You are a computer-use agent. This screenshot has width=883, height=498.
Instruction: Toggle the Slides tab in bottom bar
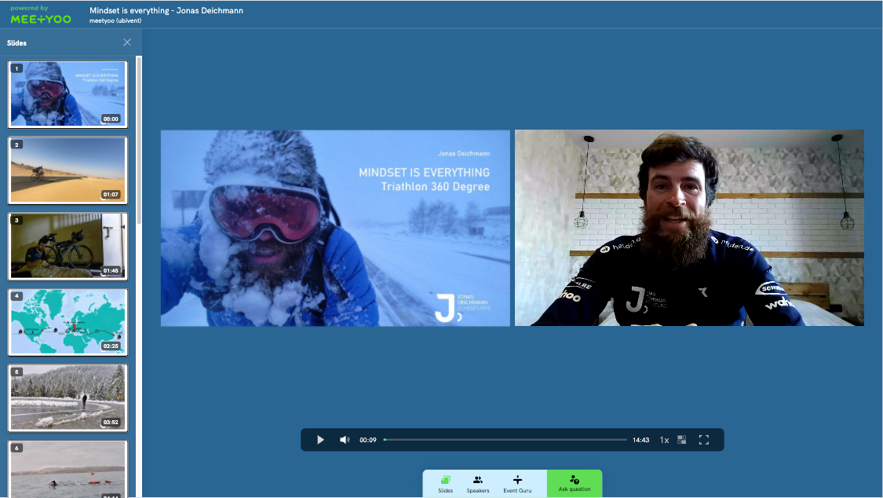(x=446, y=484)
